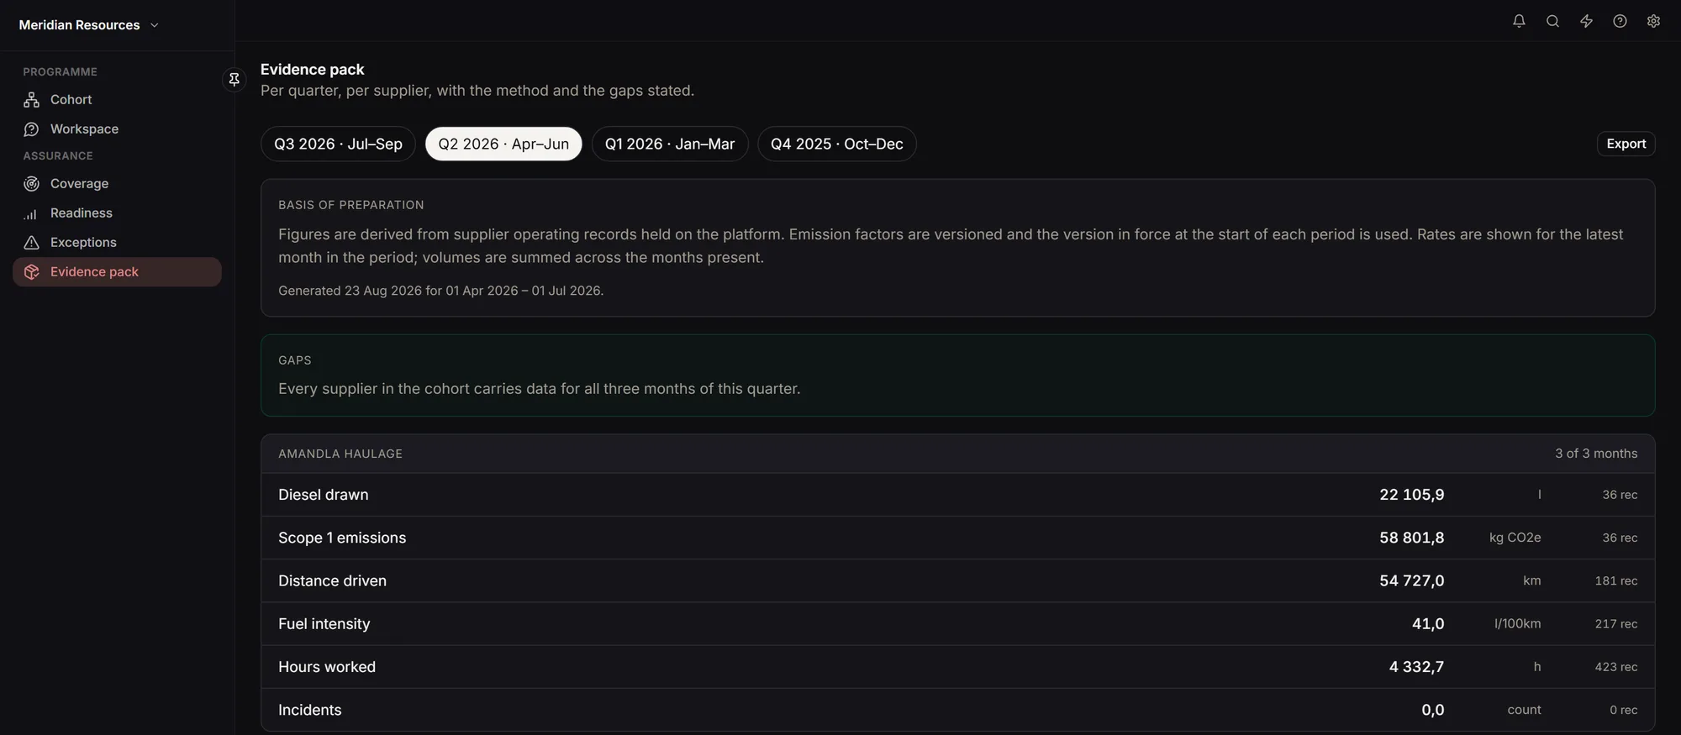This screenshot has height=735, width=1681.
Task: Open the Exceptions page
Action: pyautogui.click(x=117, y=243)
